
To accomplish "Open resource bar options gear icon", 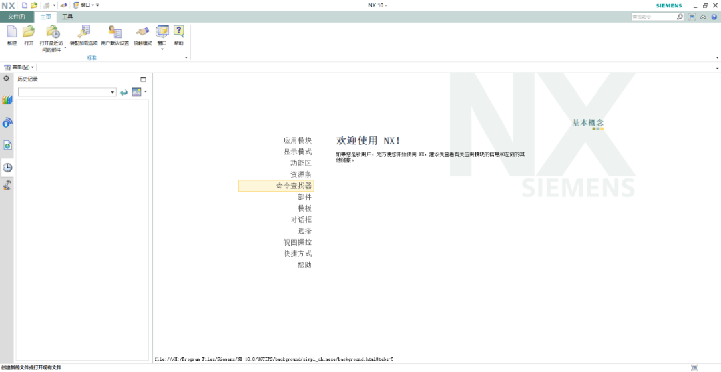I will click(7, 79).
